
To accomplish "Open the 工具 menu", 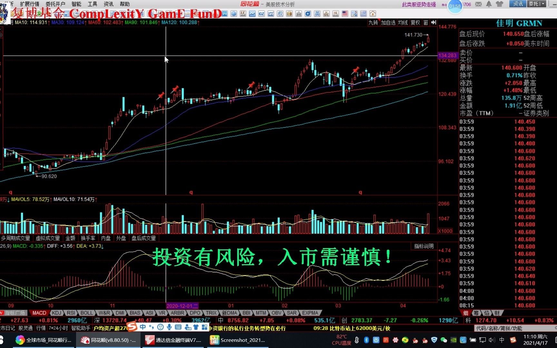I will point(93,4).
